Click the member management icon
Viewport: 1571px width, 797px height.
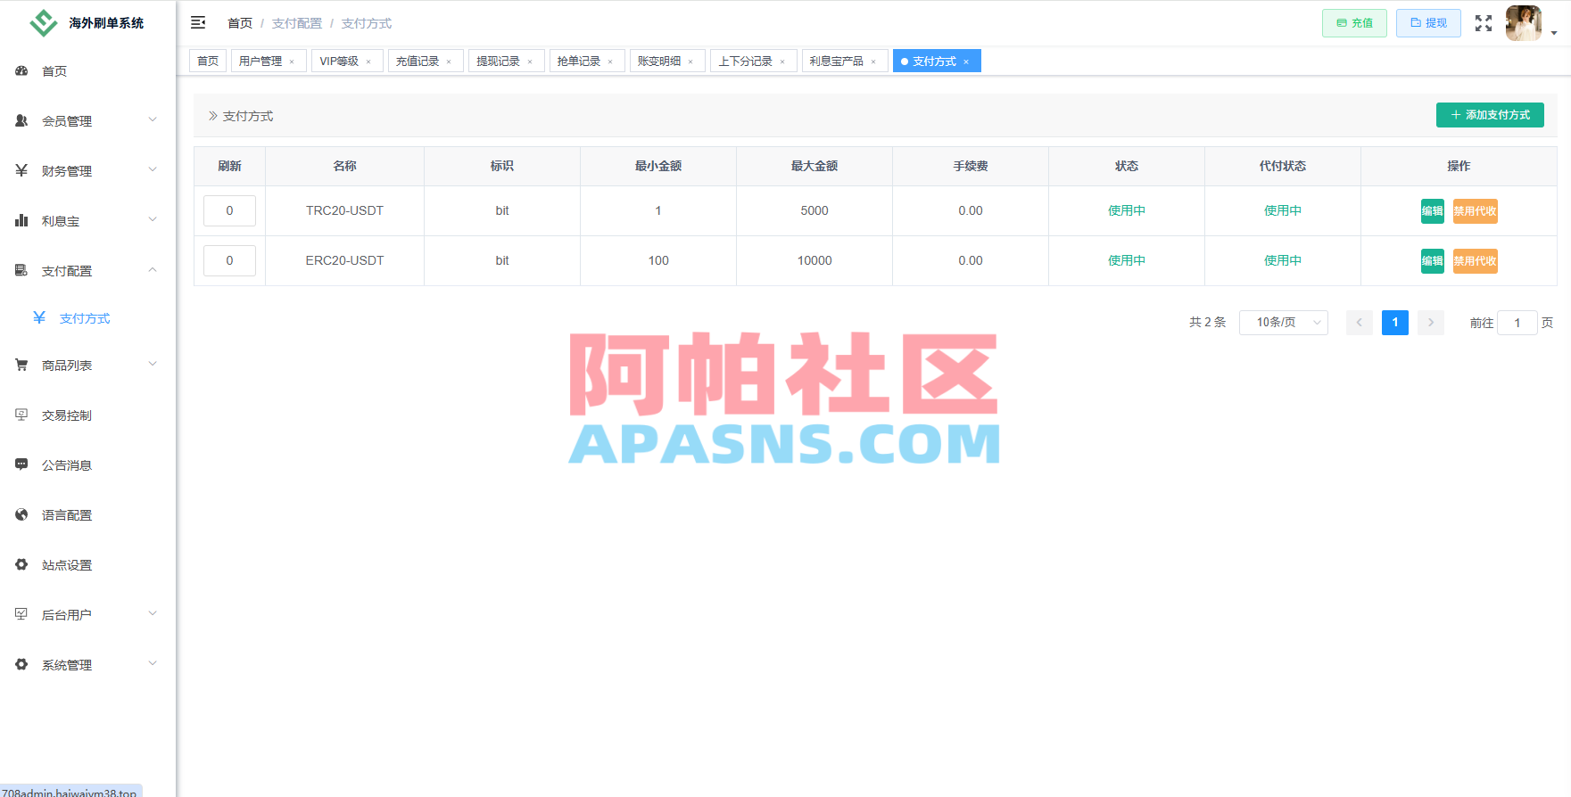(x=21, y=120)
